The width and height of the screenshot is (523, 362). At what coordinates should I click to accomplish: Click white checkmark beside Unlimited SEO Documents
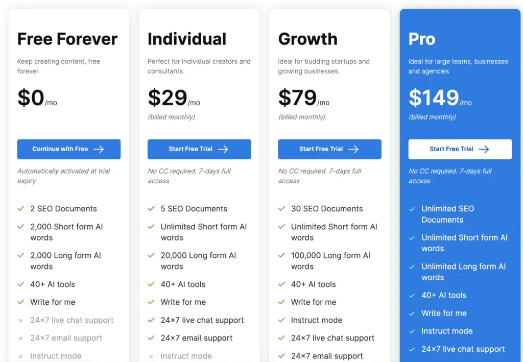coord(412,209)
